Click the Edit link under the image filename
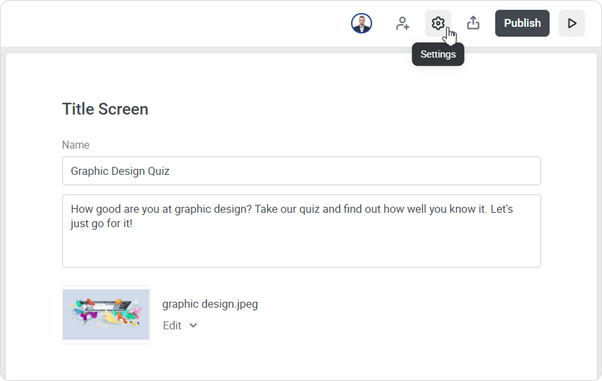Viewport: 602px width, 381px height. pos(172,325)
